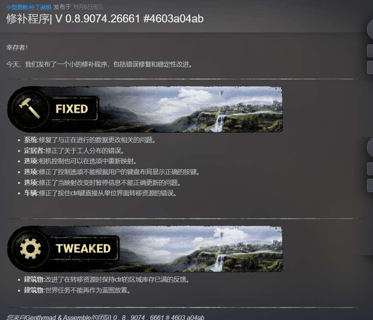
Task: Click the partial round button beside the patch title
Action: click(370, 30)
